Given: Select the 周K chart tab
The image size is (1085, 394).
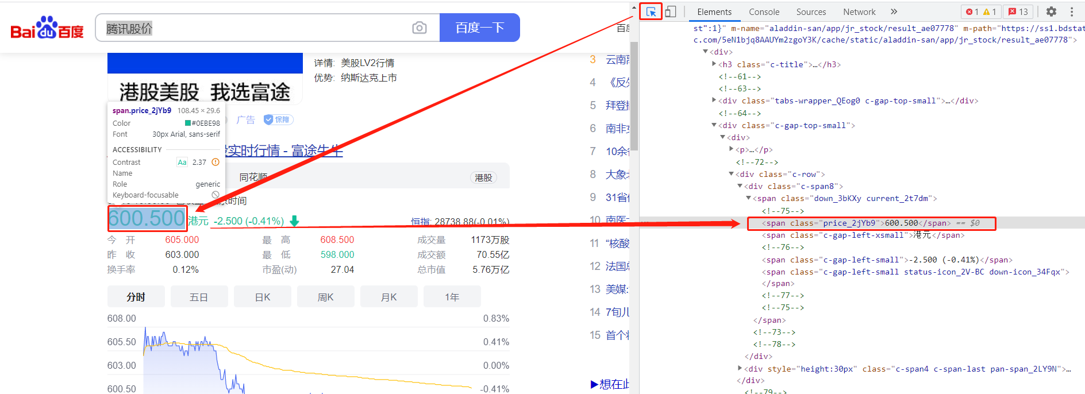Looking at the screenshot, I should point(326,297).
